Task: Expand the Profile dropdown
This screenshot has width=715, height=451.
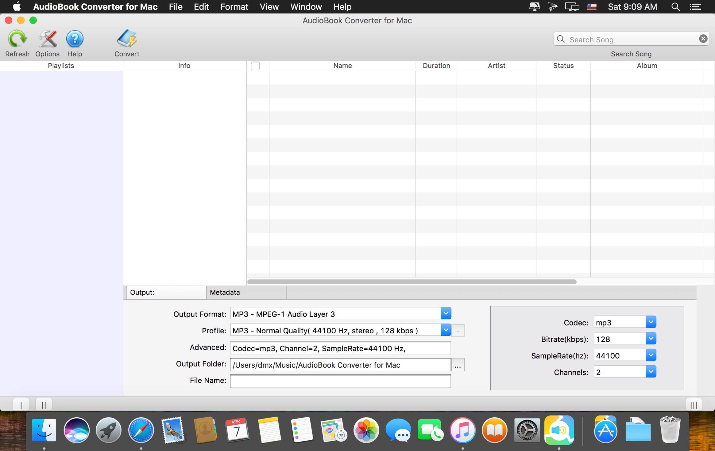Action: pyautogui.click(x=446, y=330)
